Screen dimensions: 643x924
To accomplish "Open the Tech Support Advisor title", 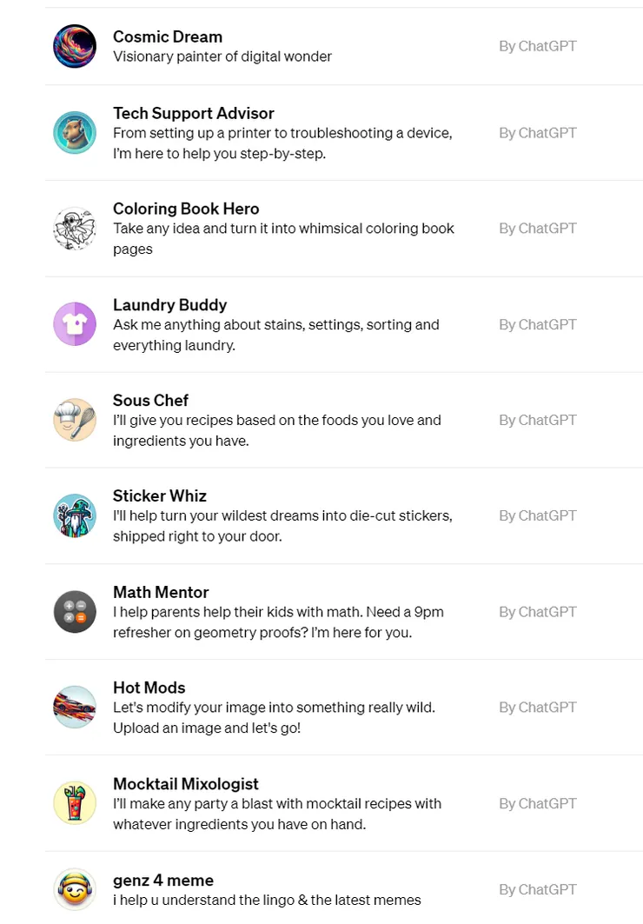I will (x=193, y=113).
